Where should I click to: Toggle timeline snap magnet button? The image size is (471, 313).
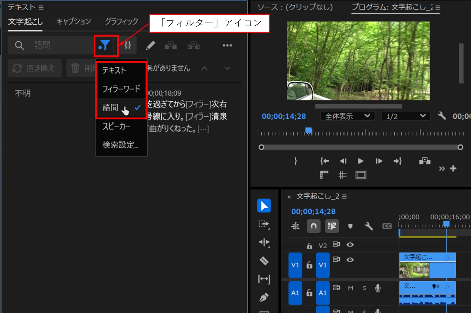313,226
